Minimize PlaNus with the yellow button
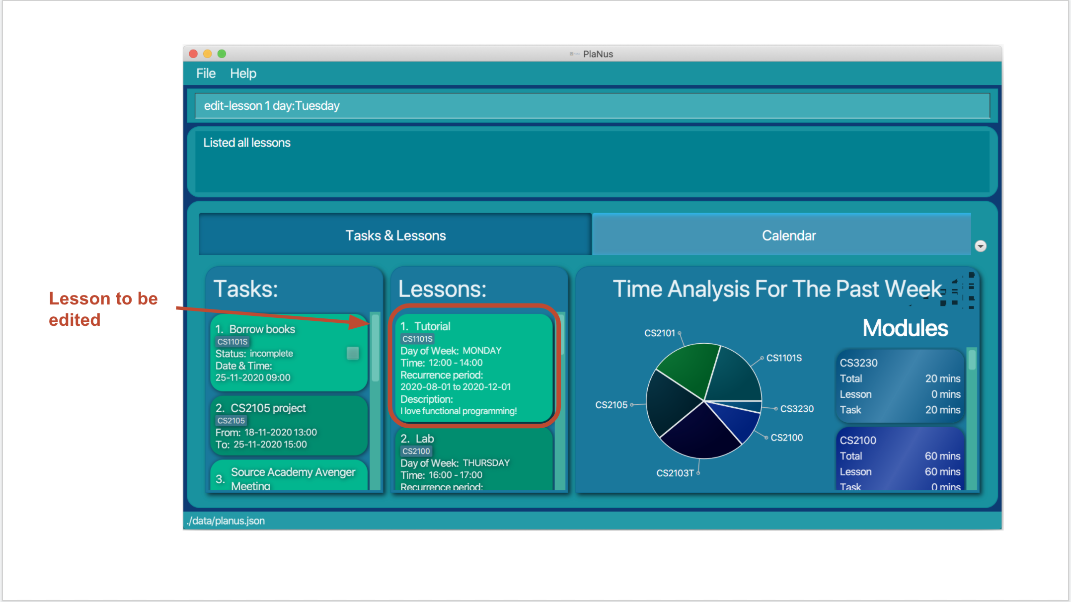The height and width of the screenshot is (602, 1071). (x=208, y=54)
